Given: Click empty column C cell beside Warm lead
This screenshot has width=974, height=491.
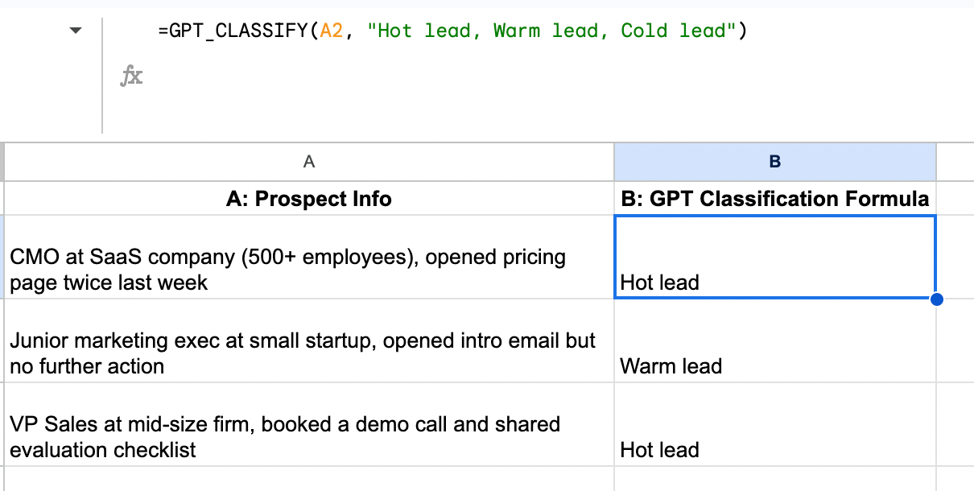Looking at the screenshot, I should [955, 341].
